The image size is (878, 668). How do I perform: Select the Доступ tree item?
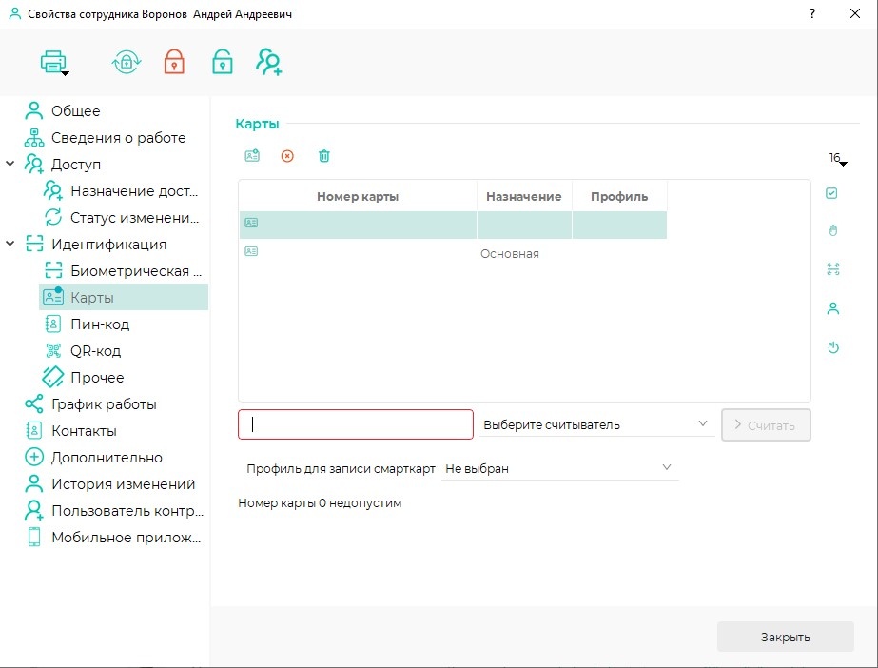pos(76,164)
